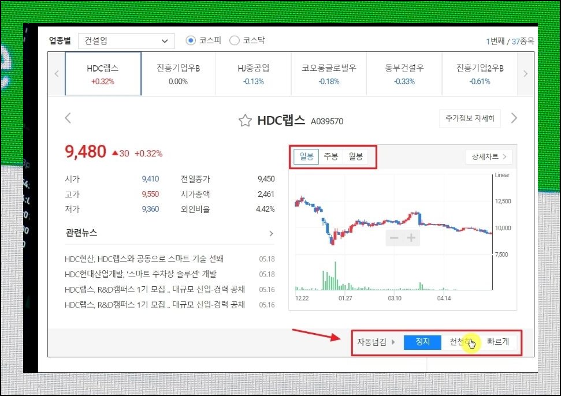
Task: Select the HDC랩스 stock card
Action: tap(103, 74)
